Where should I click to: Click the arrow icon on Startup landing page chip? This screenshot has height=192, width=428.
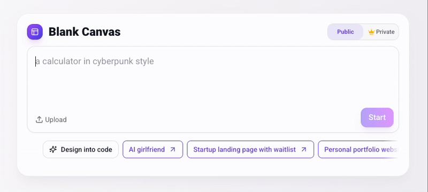[303, 149]
